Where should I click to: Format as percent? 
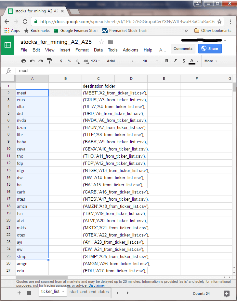pos(69,61)
